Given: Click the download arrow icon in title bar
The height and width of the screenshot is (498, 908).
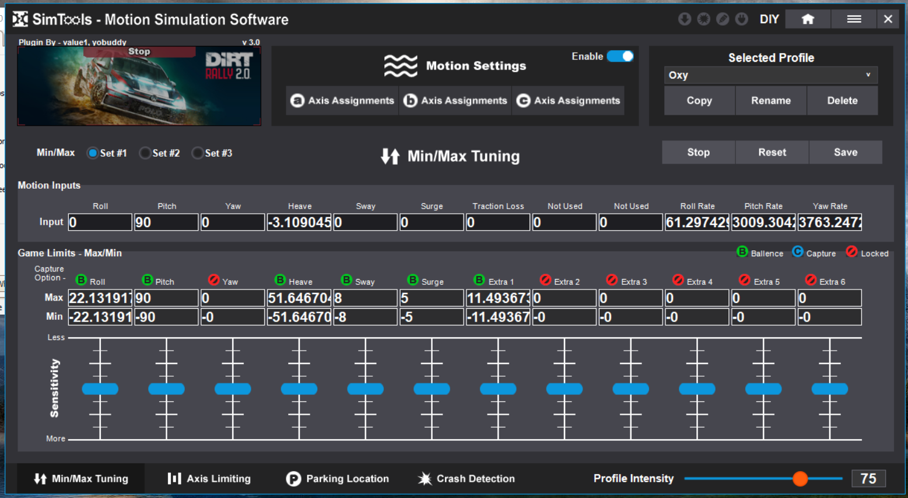Looking at the screenshot, I should (685, 19).
